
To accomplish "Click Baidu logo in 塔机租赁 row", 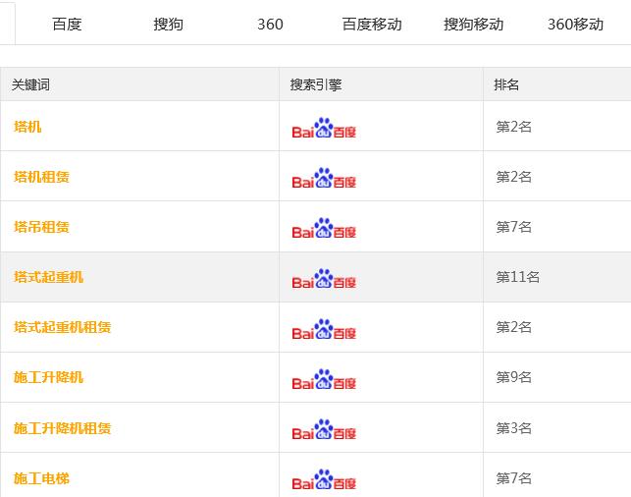I will tap(324, 179).
